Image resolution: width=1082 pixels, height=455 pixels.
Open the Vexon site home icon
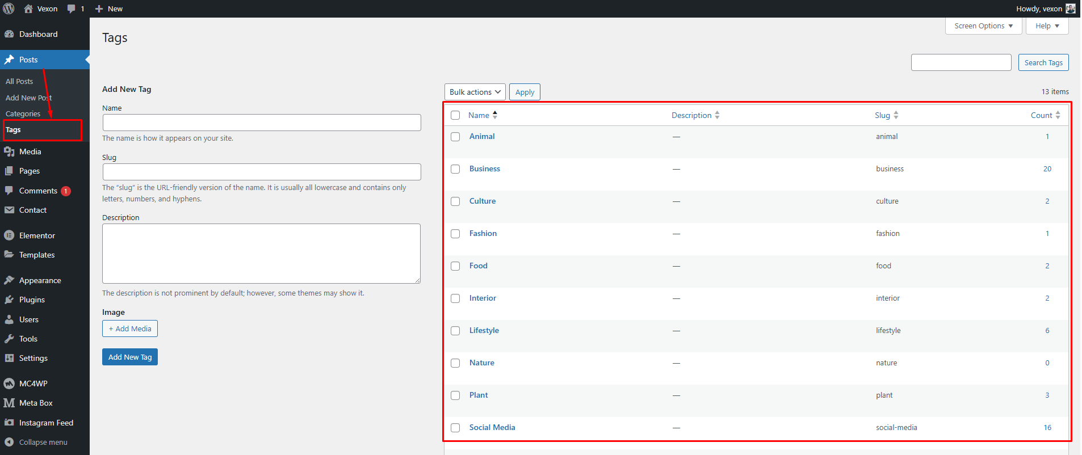tap(28, 9)
